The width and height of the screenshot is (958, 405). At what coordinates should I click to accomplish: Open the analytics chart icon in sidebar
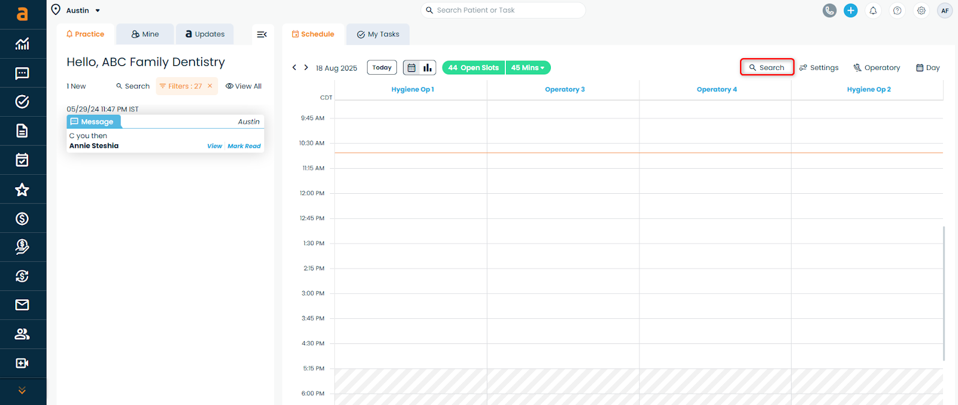[x=22, y=44]
